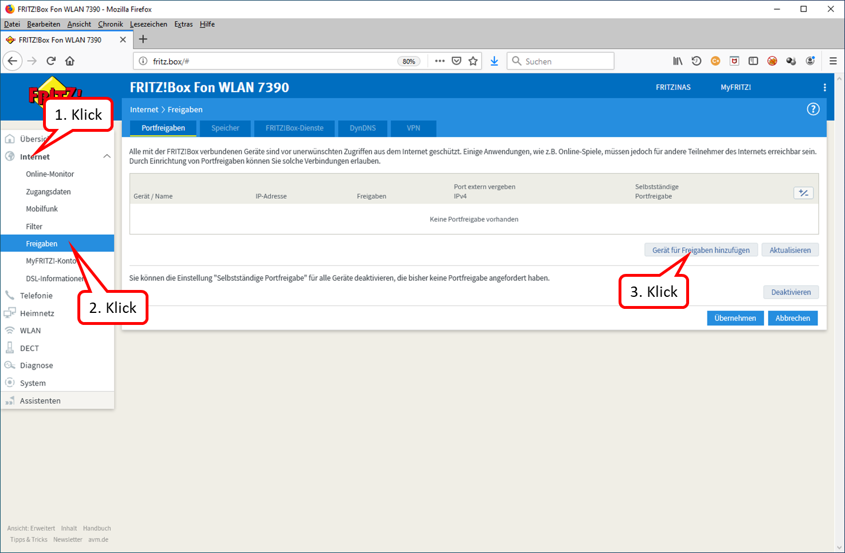
Task: Bookmark this page with the star icon
Action: point(473,61)
